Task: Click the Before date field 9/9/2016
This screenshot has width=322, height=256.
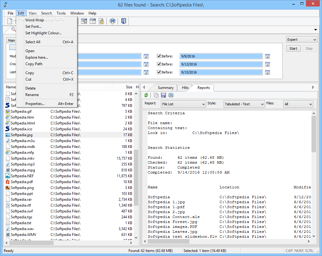Action: pos(221,56)
